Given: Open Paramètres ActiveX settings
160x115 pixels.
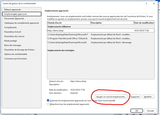Looking at the screenshot, I should point(13,32).
